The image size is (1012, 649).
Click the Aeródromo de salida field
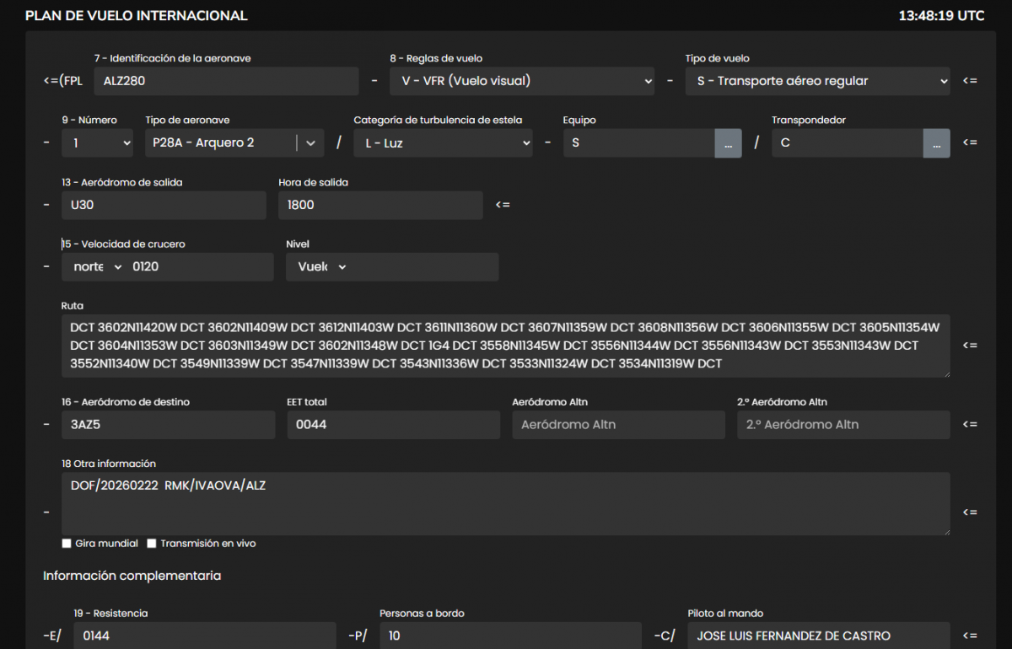point(164,205)
